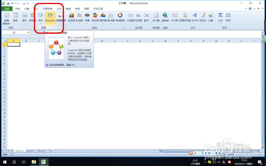
Task: Open the screenshot (屏幕截图) tool
Action: click(x=61, y=18)
